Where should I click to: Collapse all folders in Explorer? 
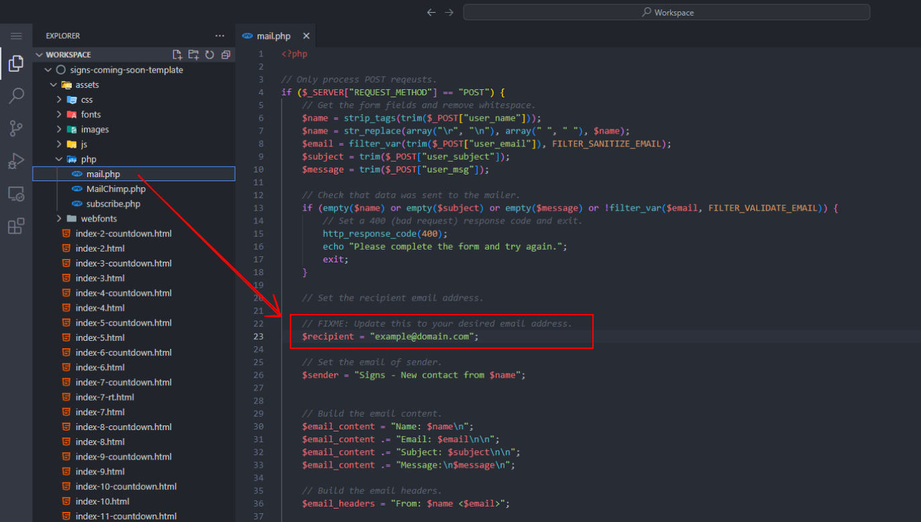(x=225, y=55)
